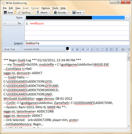
Task: Open the Edit menu
Action: tap(11, 8)
